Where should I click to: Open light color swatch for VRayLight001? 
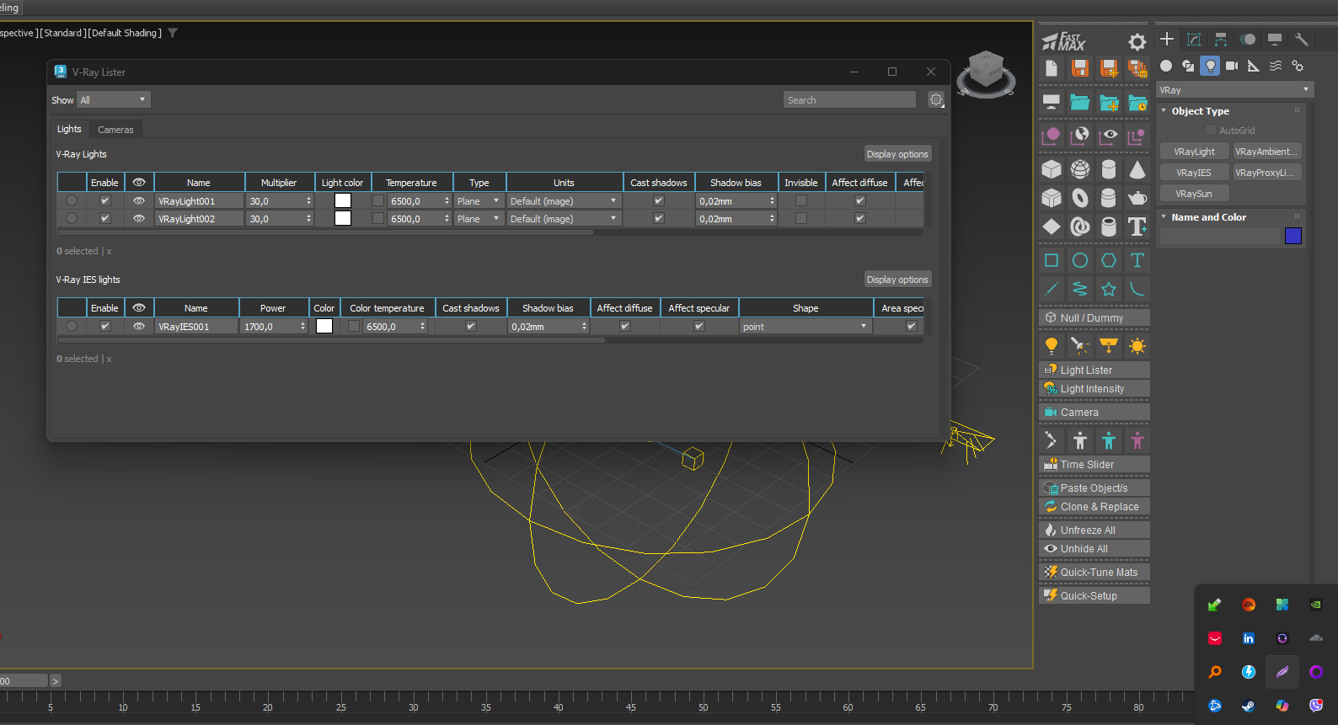(343, 201)
